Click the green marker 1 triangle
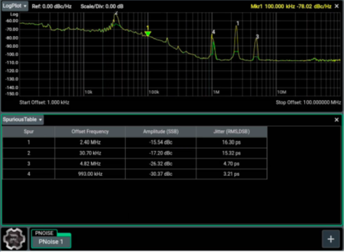This screenshot has width=344, height=252. click(148, 33)
